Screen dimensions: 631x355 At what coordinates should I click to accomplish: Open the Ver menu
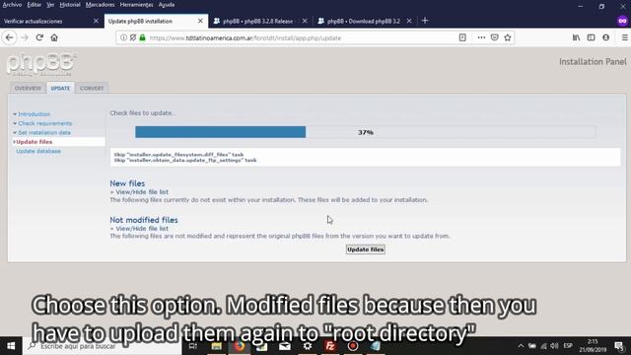pyautogui.click(x=50, y=5)
